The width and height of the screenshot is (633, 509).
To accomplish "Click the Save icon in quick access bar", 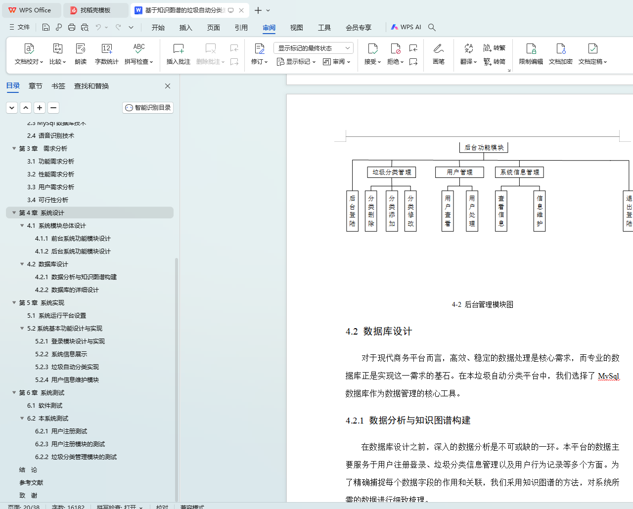I will click(46, 27).
